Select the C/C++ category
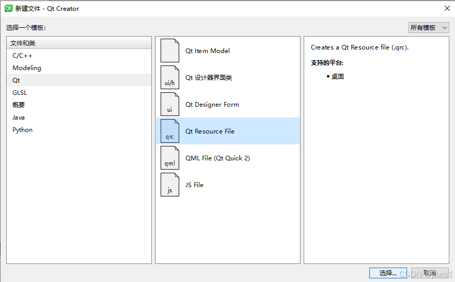This screenshot has height=282, width=455. 79,56
